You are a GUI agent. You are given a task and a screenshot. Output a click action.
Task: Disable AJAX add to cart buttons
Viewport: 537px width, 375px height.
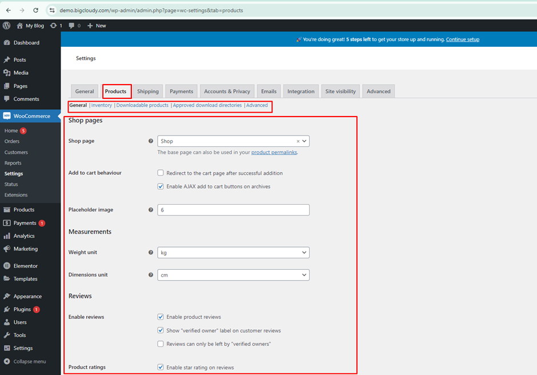coord(161,186)
